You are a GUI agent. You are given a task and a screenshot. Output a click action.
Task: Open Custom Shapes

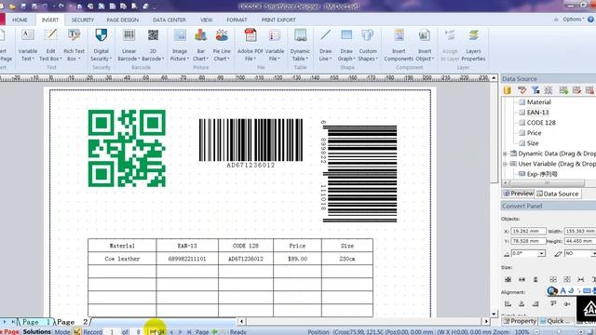tap(368, 45)
